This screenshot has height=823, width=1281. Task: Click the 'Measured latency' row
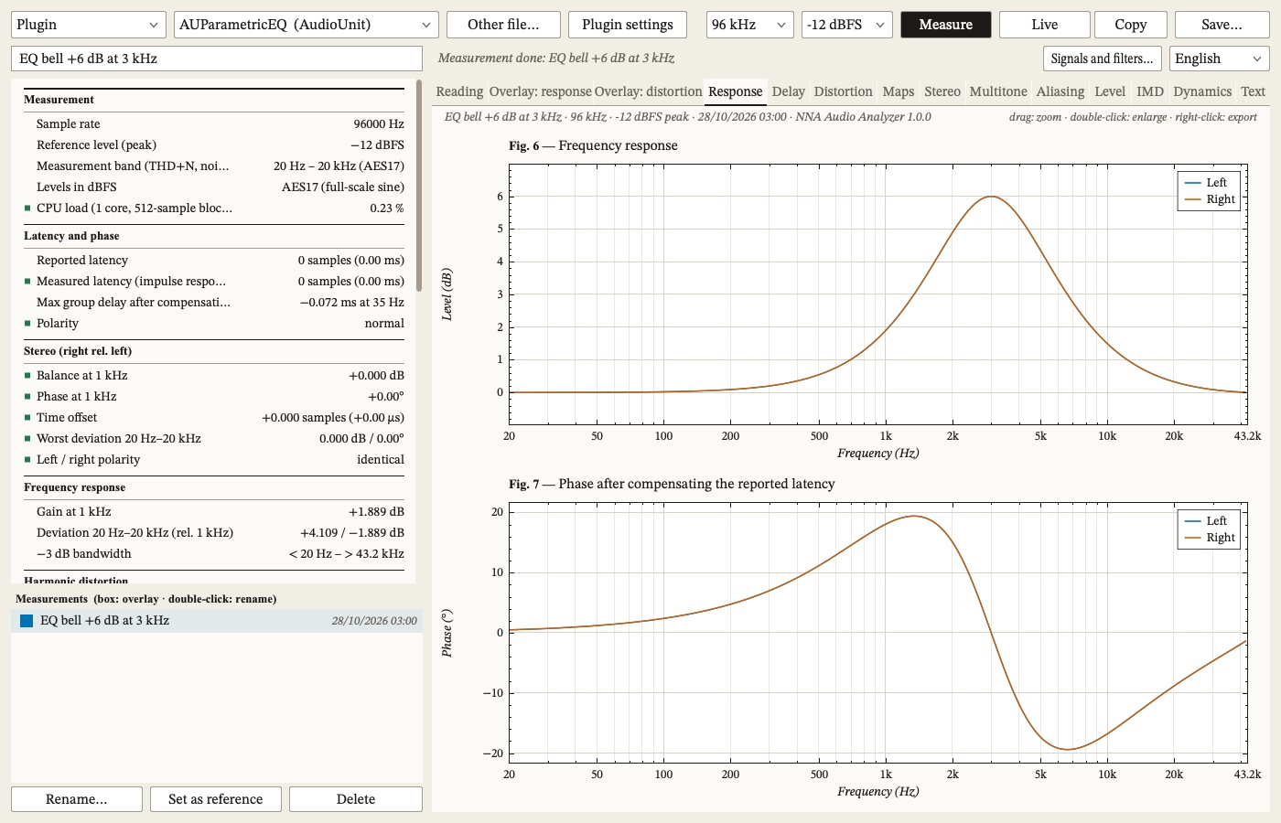(214, 282)
